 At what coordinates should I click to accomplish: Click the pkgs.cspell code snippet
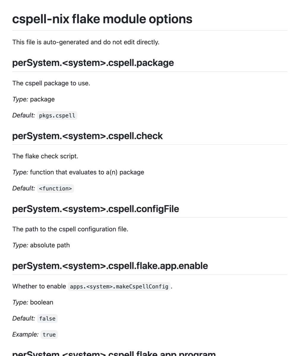pos(57,115)
